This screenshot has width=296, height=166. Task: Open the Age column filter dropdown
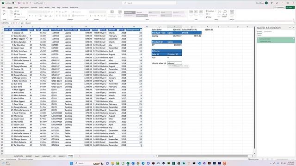[42, 30]
